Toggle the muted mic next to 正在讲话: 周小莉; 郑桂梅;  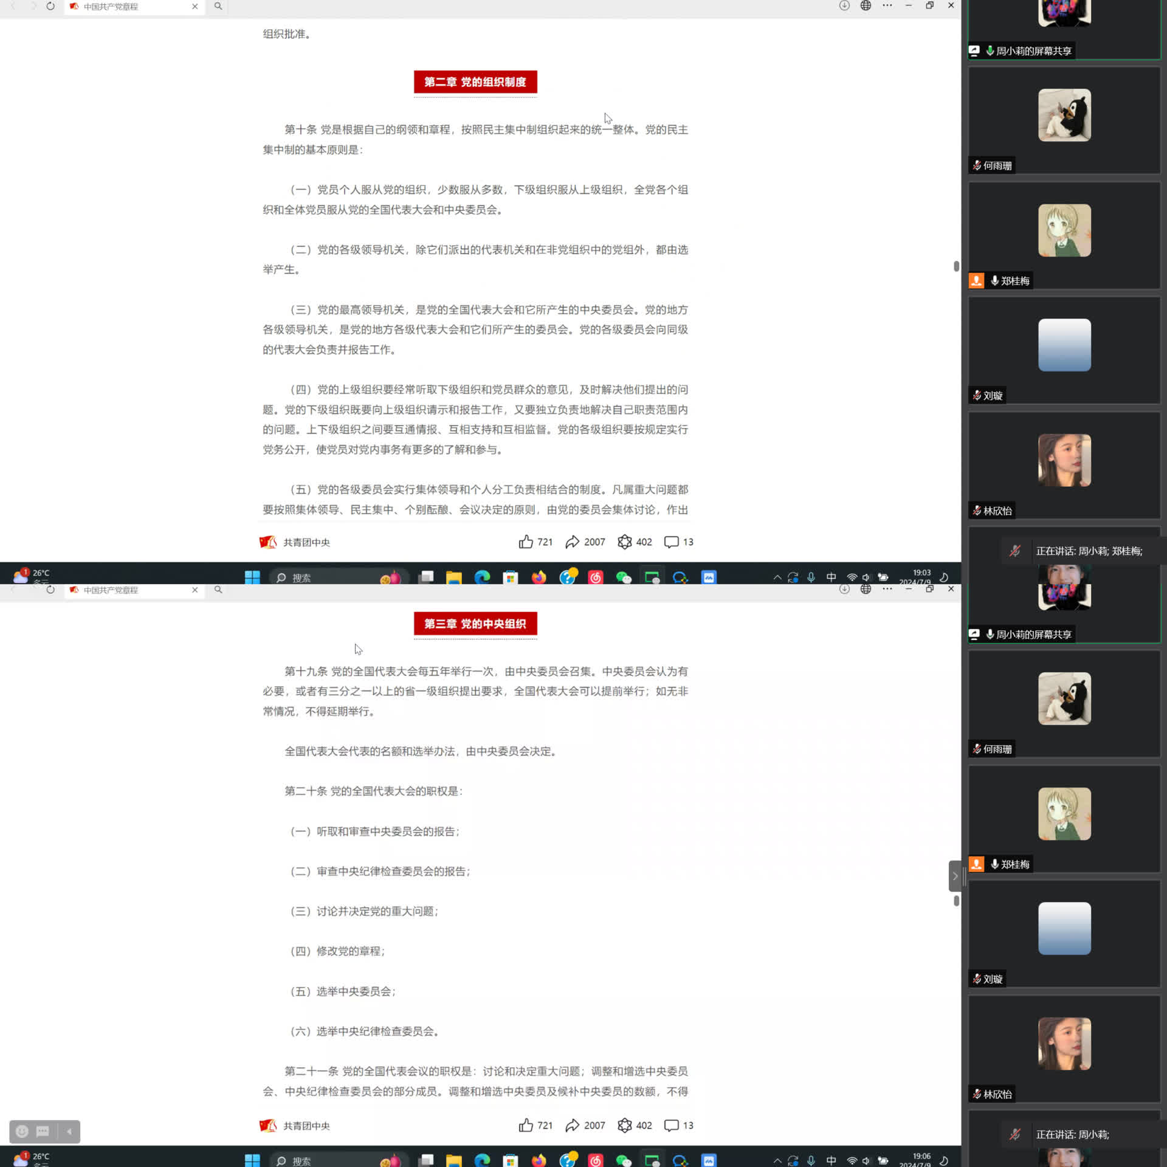[x=1015, y=551]
